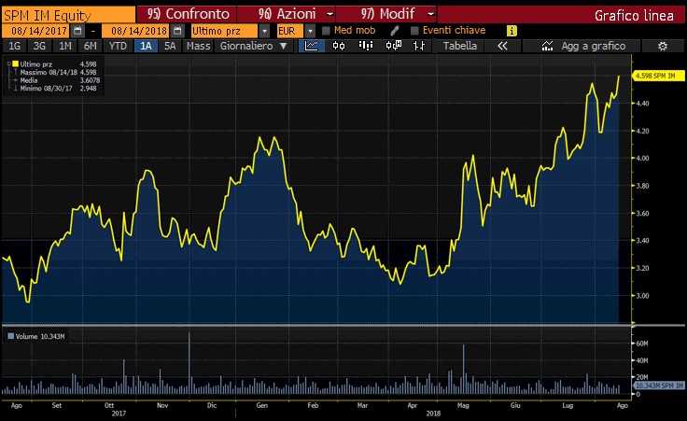The image size is (687, 421).
Task: Open the EUR currency dropdown
Action: (310, 31)
